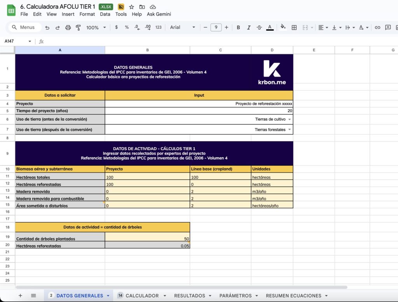398x302 pixels.
Task: Toggle italic formatting
Action: click(x=249, y=28)
